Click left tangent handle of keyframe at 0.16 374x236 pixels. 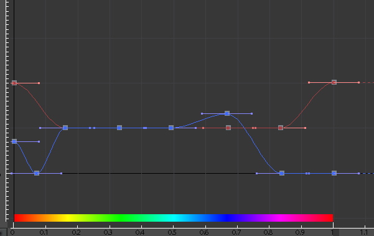[40, 128]
